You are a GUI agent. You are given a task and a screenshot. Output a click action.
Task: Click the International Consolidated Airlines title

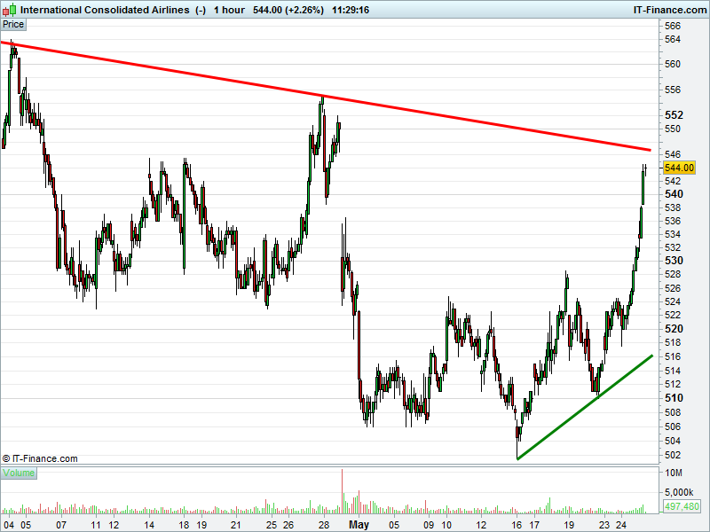105,10
